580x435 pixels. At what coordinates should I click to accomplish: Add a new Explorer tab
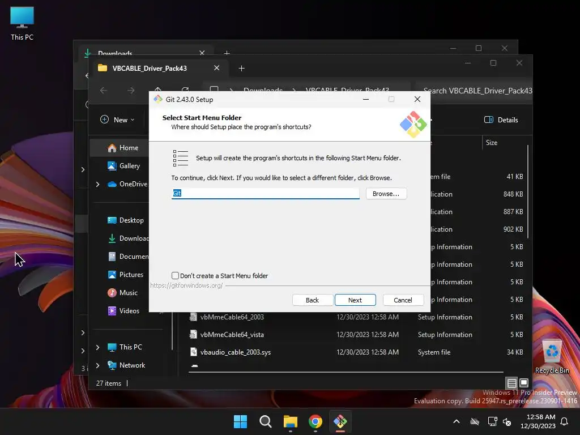click(x=241, y=69)
